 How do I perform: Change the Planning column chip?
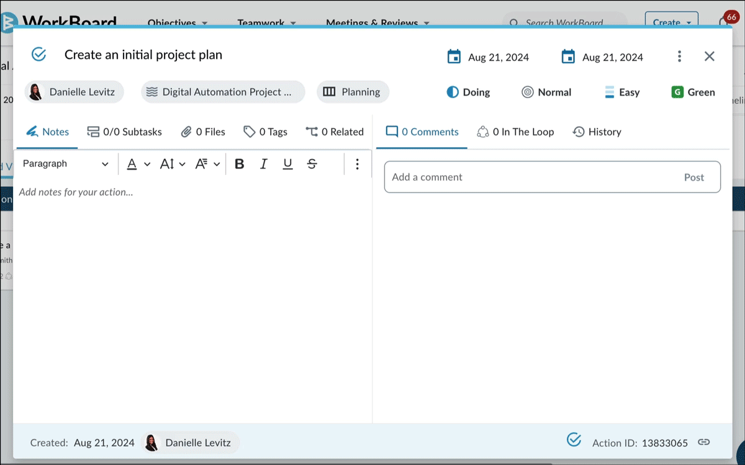[x=353, y=92]
